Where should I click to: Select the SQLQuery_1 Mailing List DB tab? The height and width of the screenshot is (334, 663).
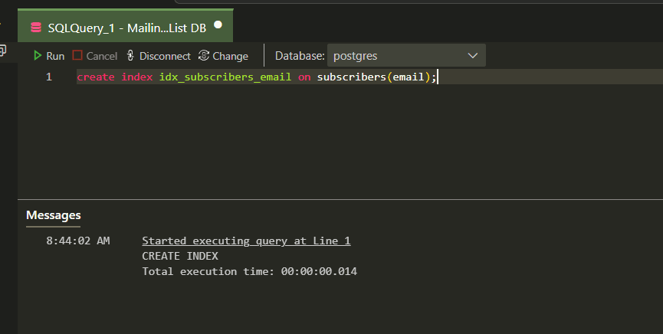coord(125,26)
